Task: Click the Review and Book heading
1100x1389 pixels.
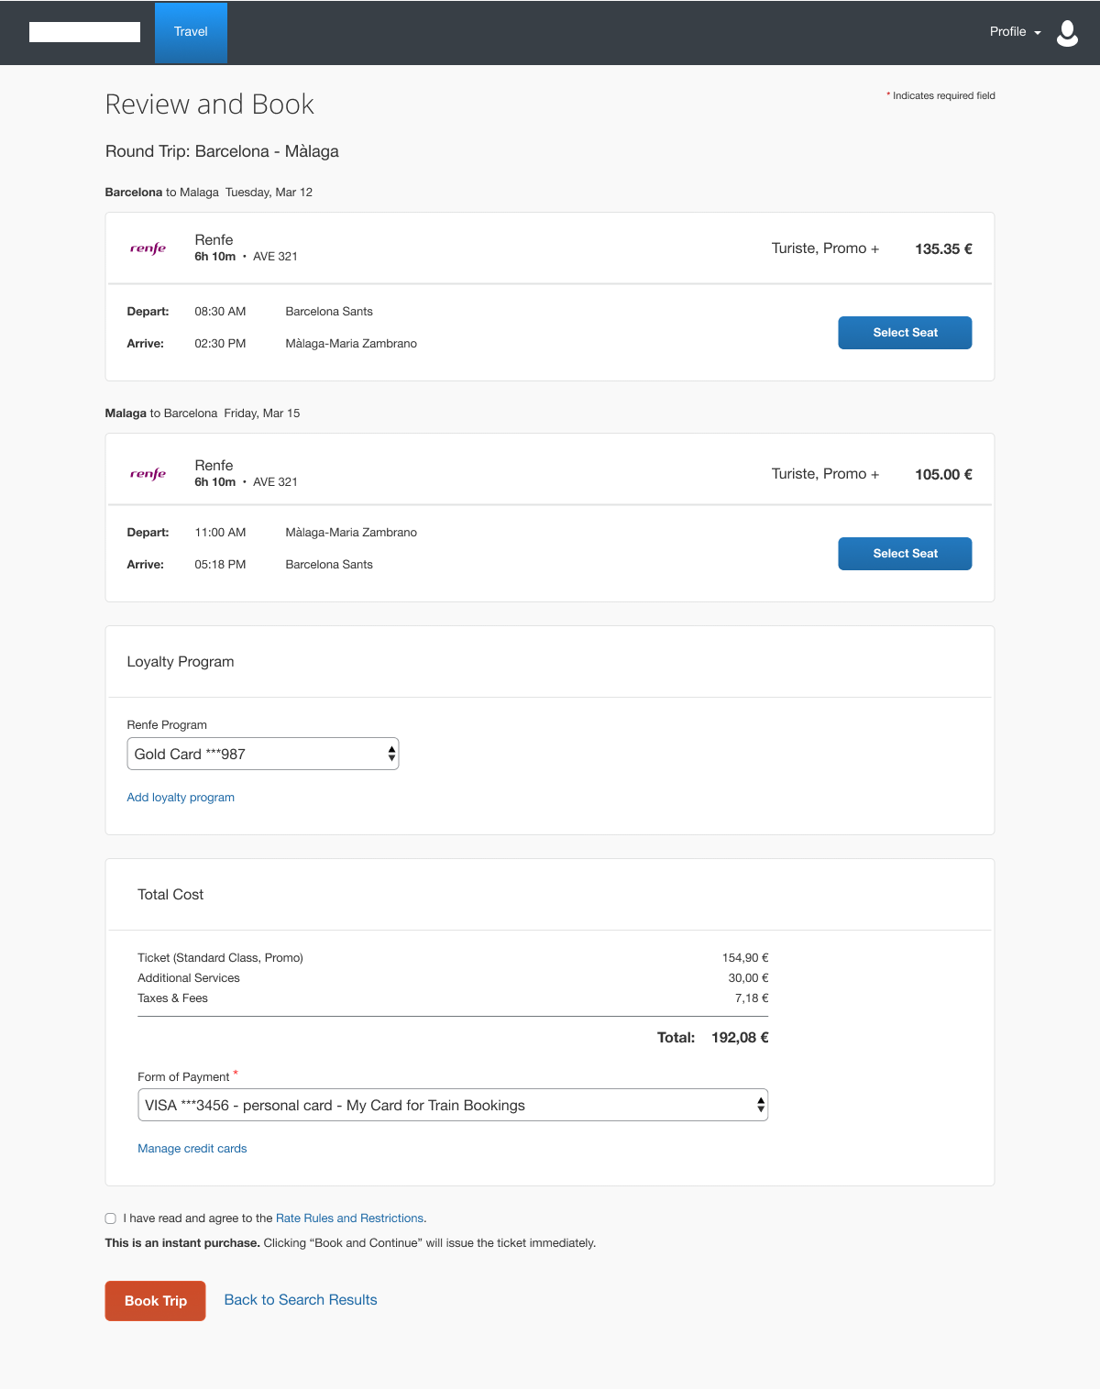Action: pyautogui.click(x=210, y=105)
